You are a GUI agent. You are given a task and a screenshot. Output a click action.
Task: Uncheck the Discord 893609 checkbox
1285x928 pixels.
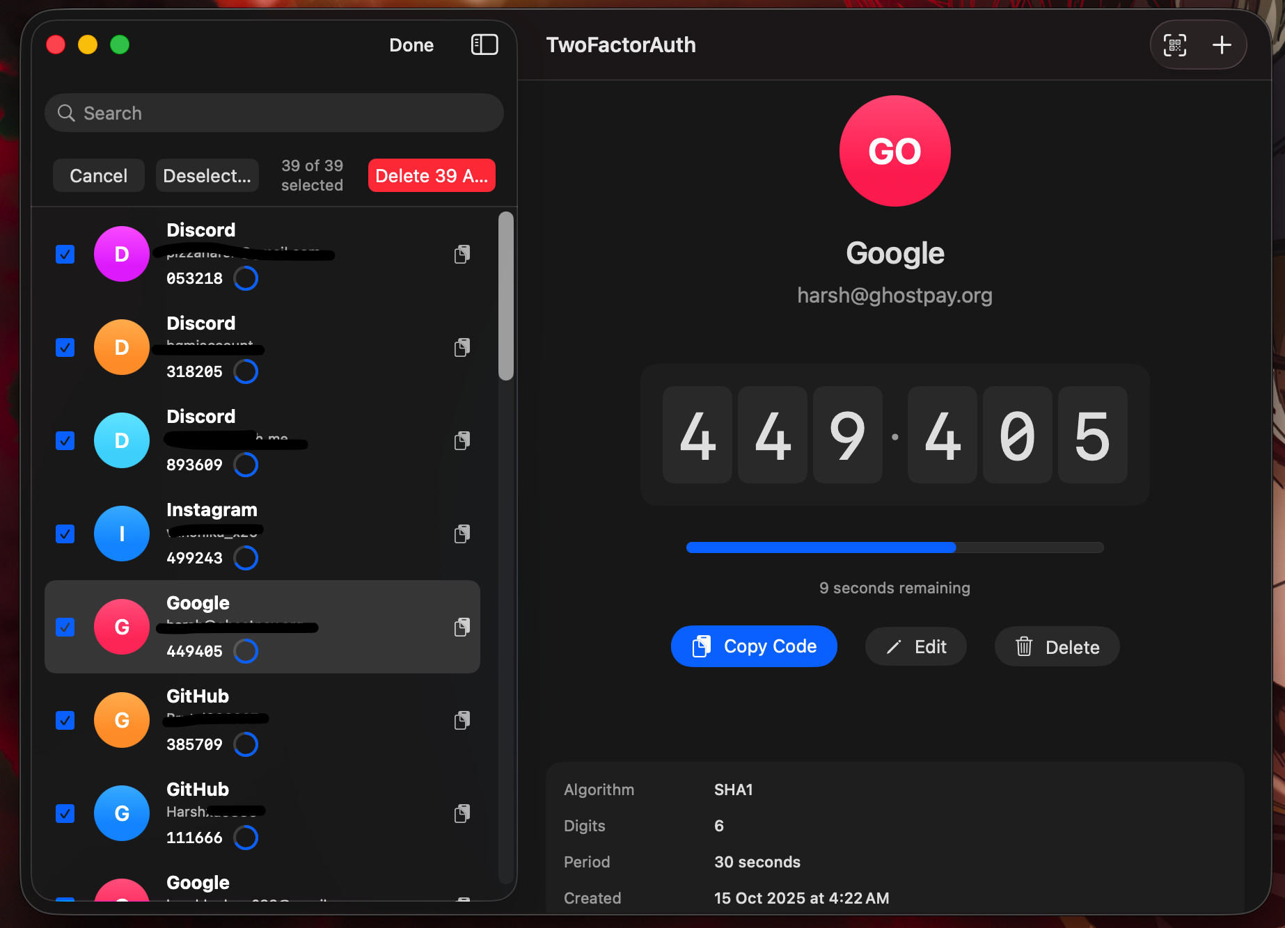(x=65, y=441)
